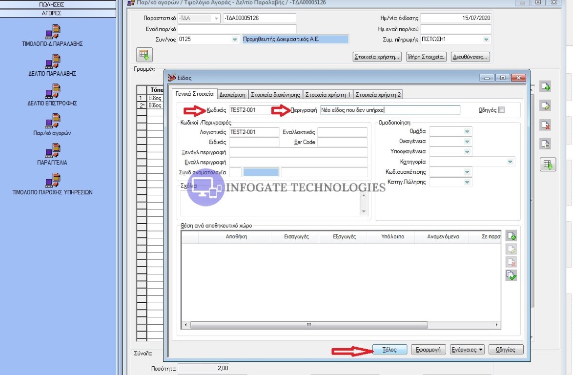Open the Κατηγορία dropdown list
This screenshot has height=375, width=573.
[x=510, y=162]
